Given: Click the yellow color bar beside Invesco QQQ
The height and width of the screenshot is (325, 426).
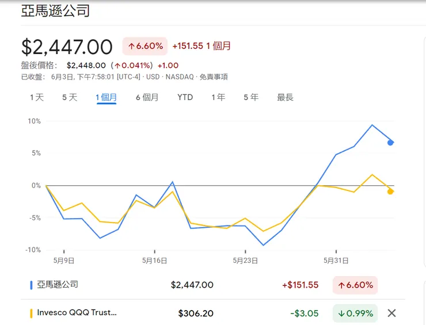Looking at the screenshot, I should (31, 313).
